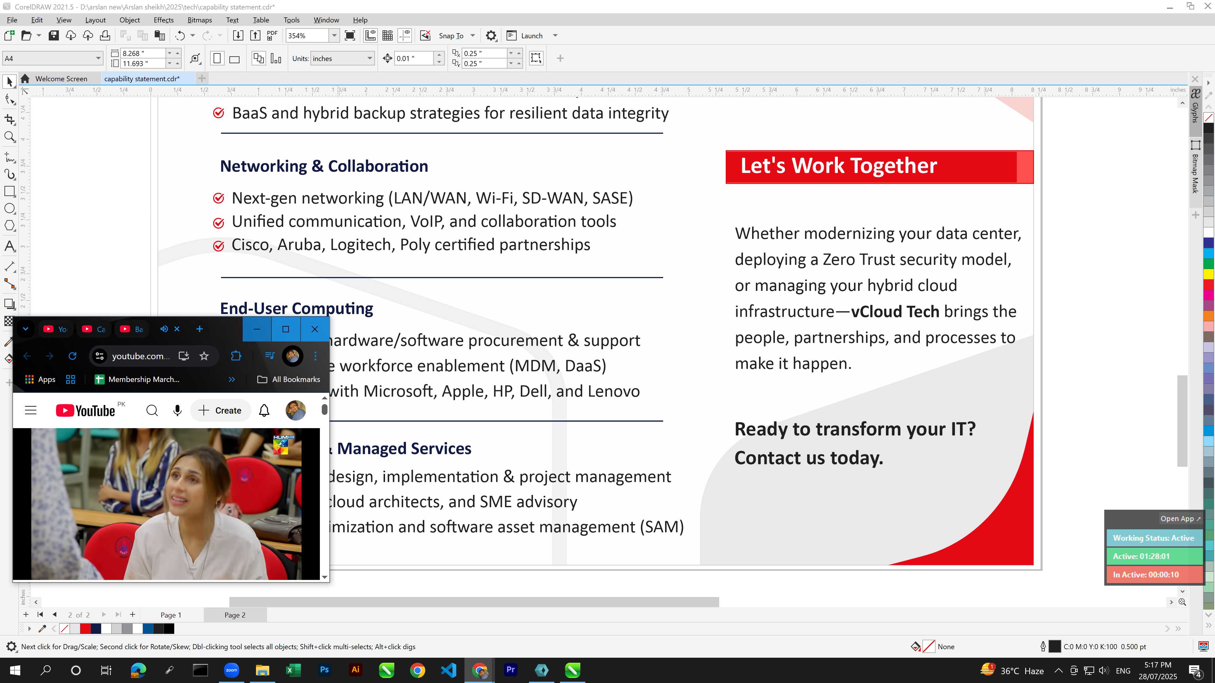Save the document with floppy icon
This screenshot has height=683, width=1215.
pyautogui.click(x=54, y=36)
